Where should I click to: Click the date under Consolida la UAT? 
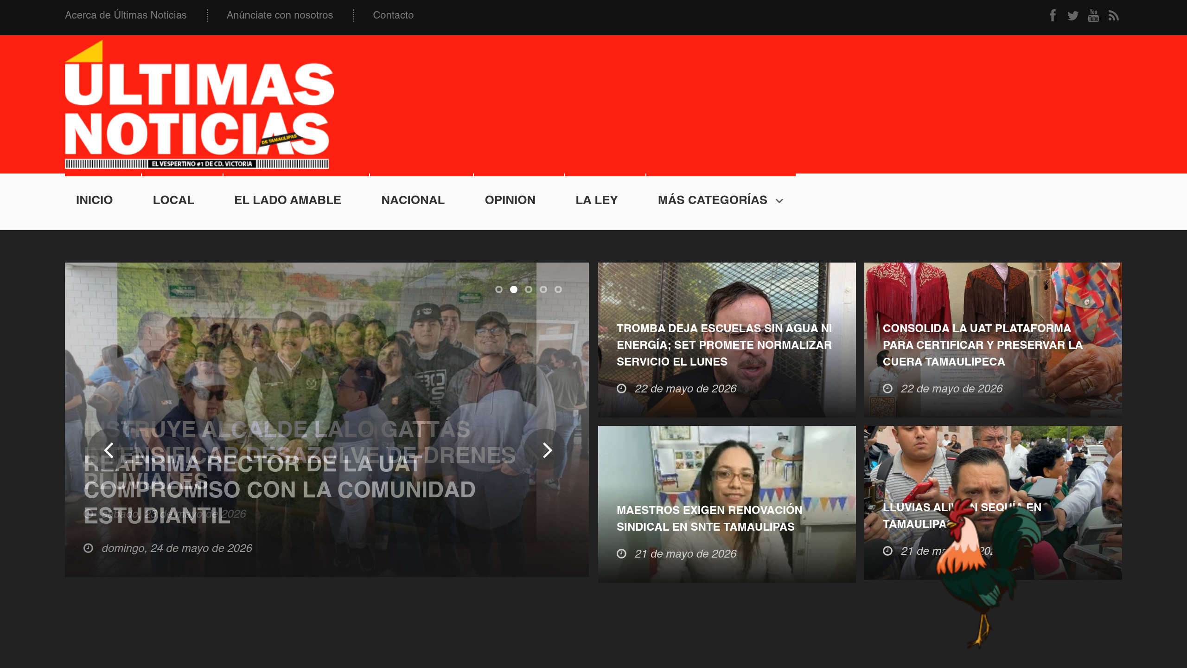point(951,389)
